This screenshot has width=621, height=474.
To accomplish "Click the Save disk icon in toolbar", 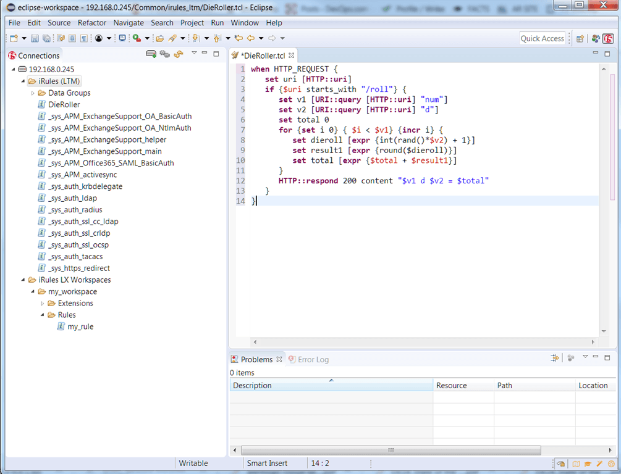I will tap(35, 38).
